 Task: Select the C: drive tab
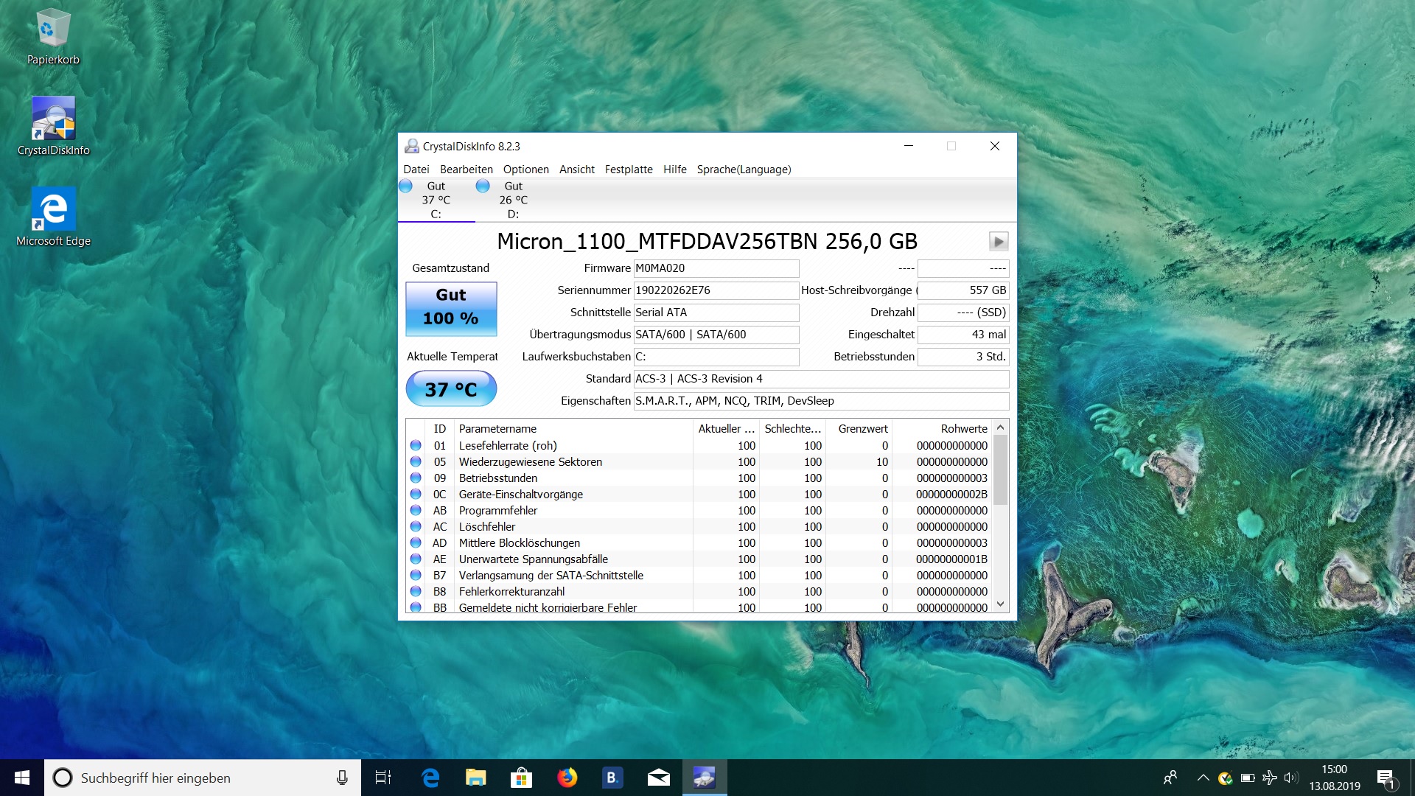coord(436,200)
